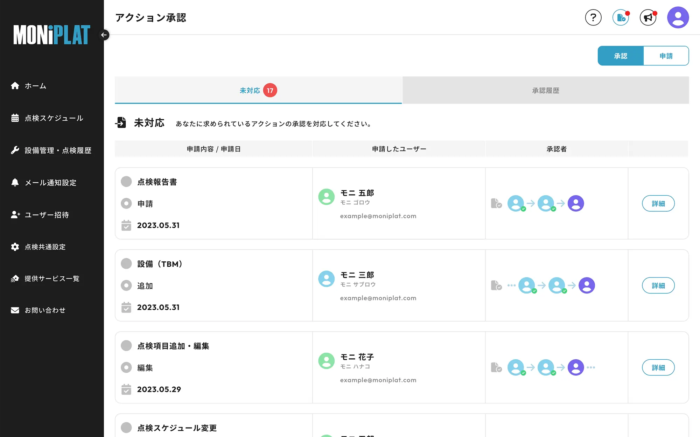Screen dimensions: 700x437
Task: Open the announcements megaphone icon
Action: pyautogui.click(x=648, y=17)
